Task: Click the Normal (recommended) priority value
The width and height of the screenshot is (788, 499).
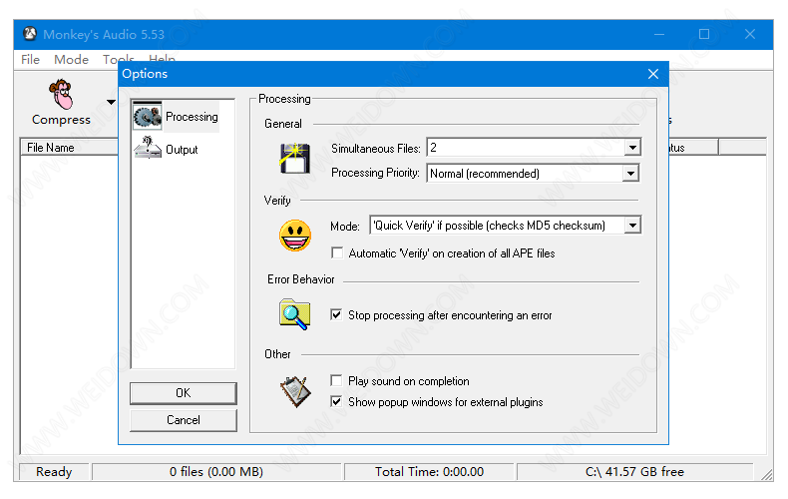Action: click(x=485, y=174)
